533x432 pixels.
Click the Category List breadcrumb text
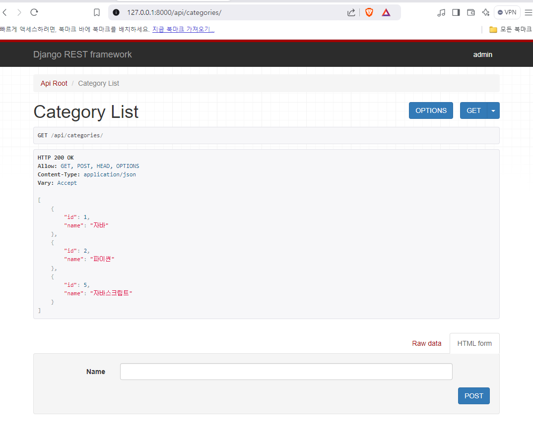coord(99,84)
